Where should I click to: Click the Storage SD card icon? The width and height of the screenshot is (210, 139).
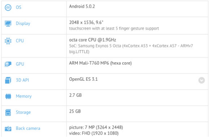8,113
